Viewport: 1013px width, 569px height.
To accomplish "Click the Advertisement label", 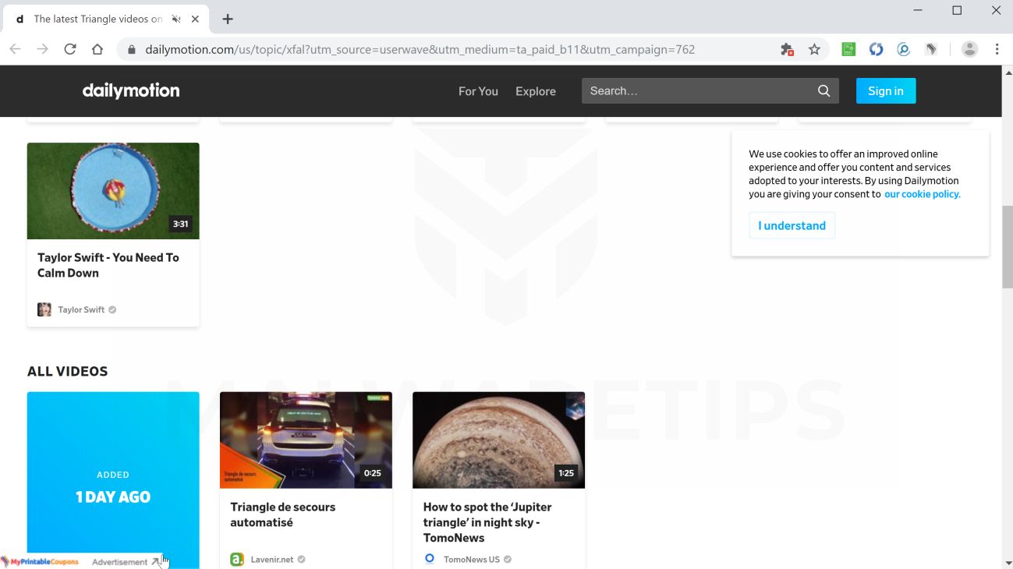I will coord(119,561).
